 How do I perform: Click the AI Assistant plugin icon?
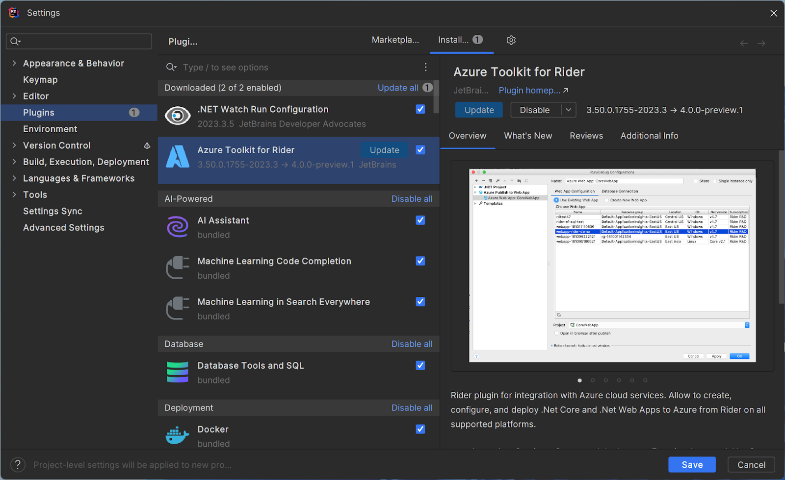pyautogui.click(x=178, y=227)
